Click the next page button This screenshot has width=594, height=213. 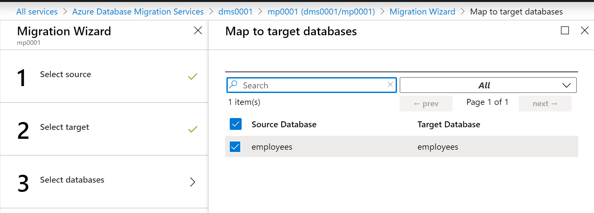[x=545, y=104]
